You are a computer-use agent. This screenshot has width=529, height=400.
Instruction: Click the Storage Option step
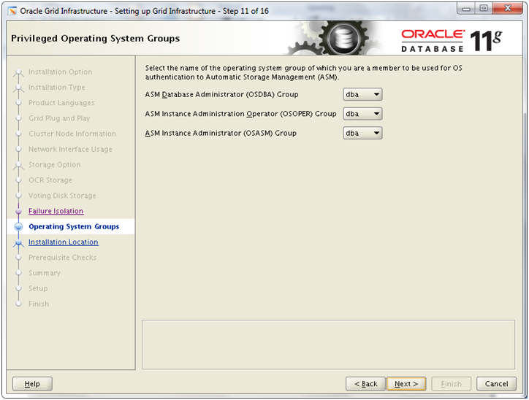(x=54, y=165)
